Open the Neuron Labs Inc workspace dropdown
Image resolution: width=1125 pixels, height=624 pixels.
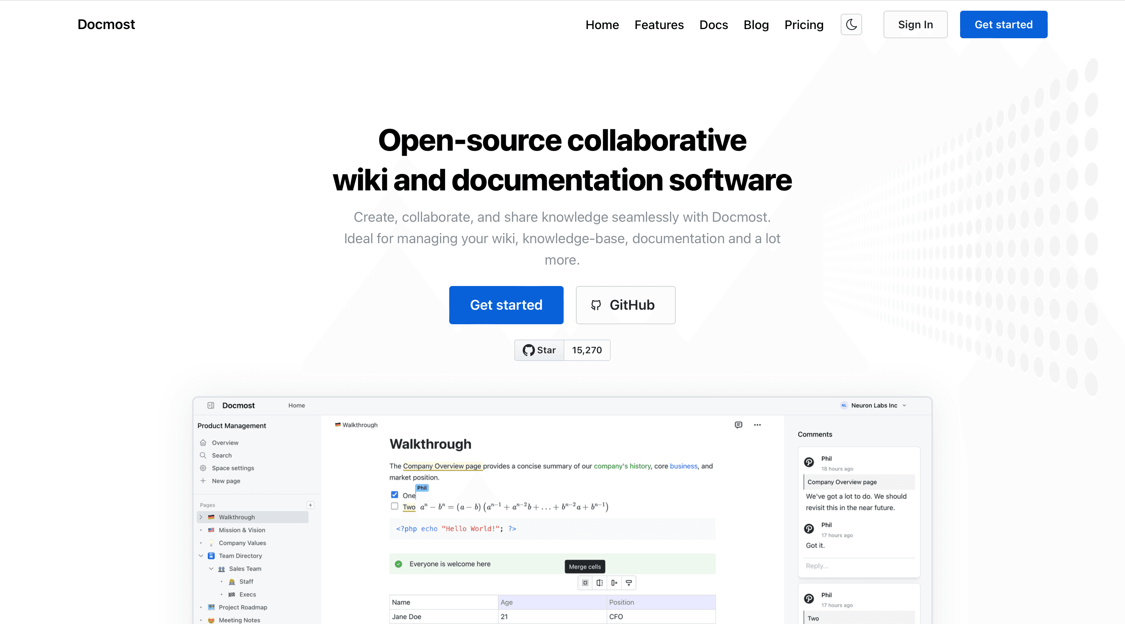pyautogui.click(x=874, y=405)
